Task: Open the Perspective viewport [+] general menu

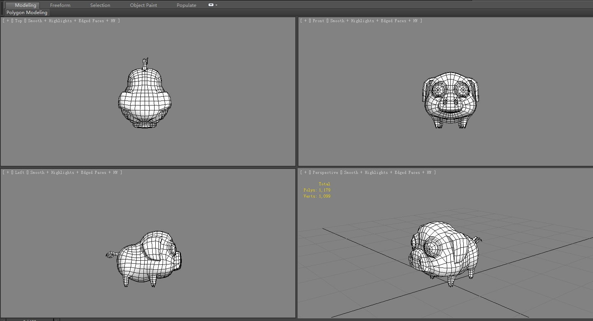Action: point(305,173)
